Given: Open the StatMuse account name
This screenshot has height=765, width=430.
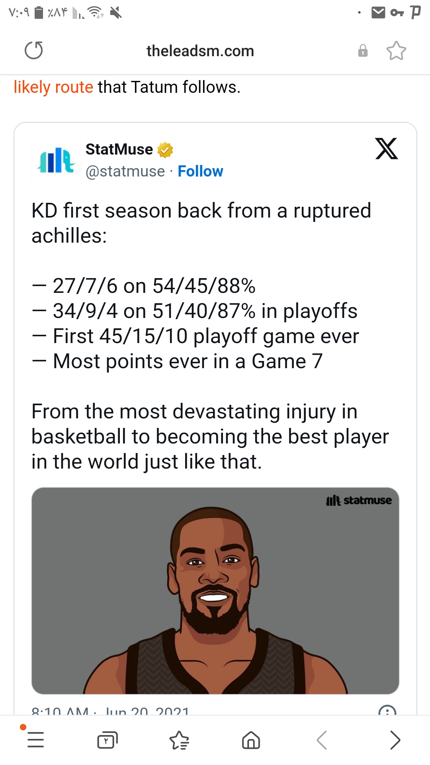Looking at the screenshot, I should tap(119, 149).
